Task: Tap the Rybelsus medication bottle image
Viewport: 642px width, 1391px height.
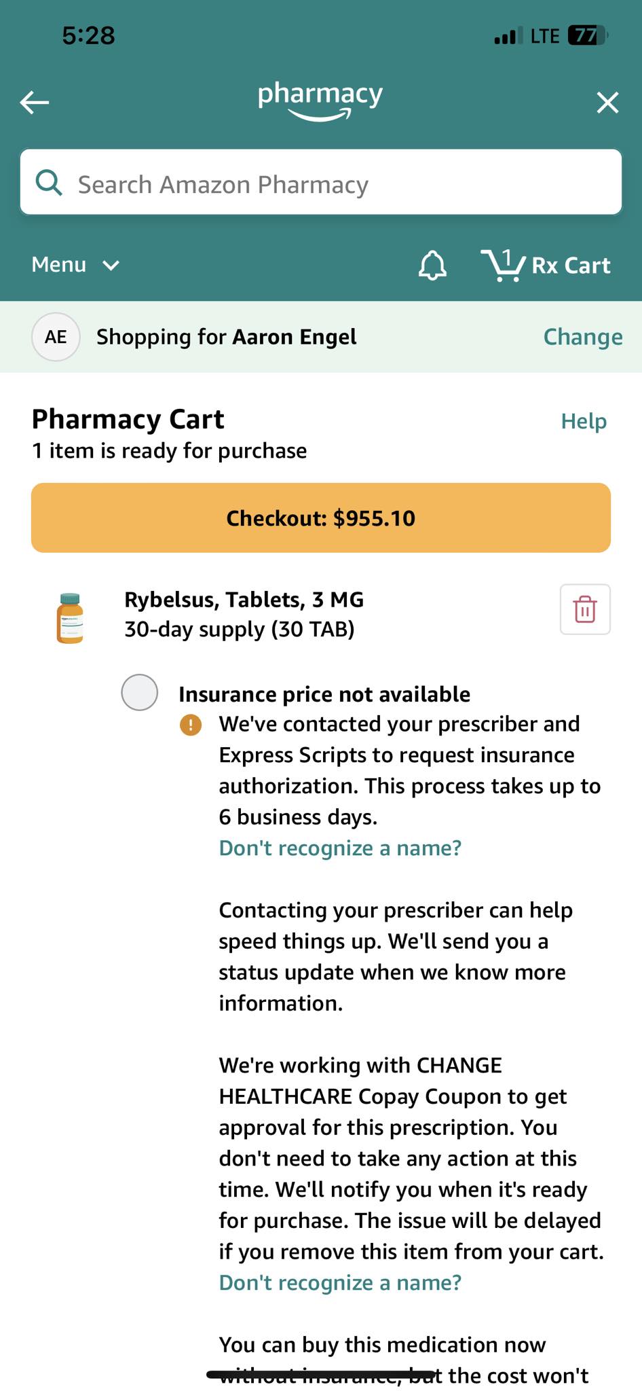Action: [x=70, y=618]
